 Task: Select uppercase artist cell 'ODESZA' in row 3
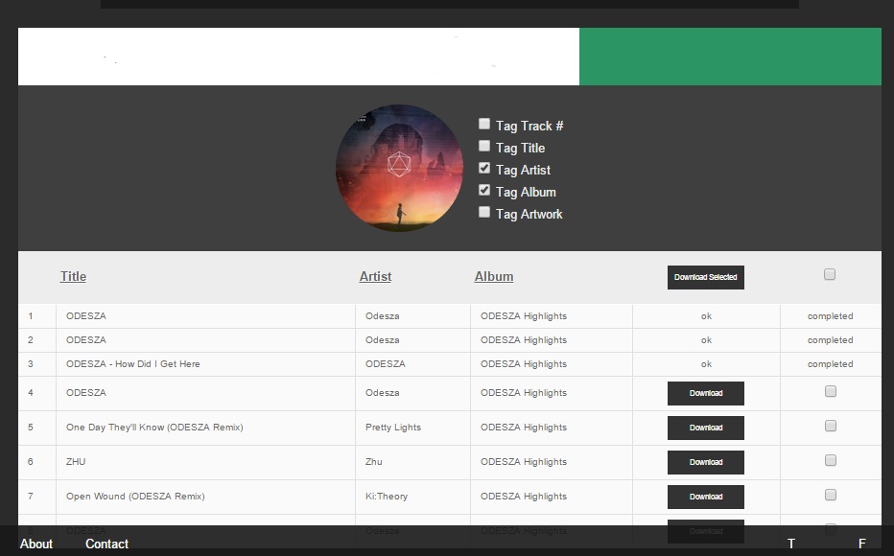(x=386, y=364)
